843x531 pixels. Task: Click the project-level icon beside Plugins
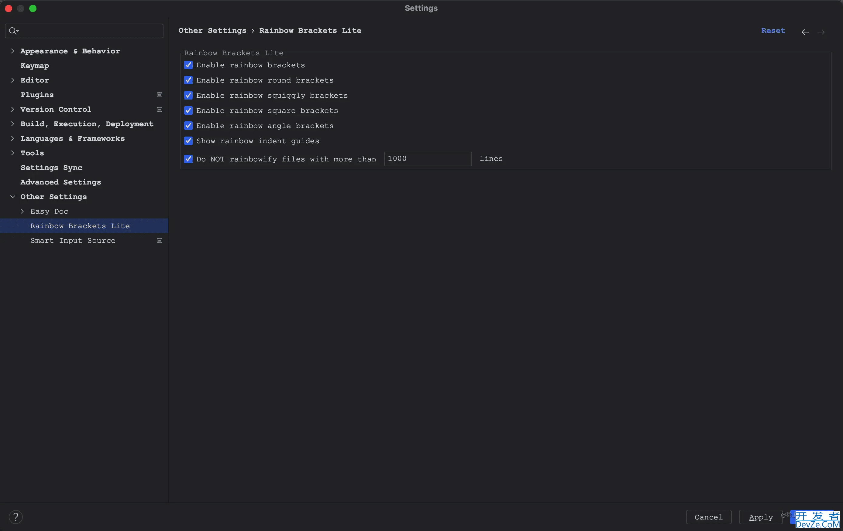159,95
